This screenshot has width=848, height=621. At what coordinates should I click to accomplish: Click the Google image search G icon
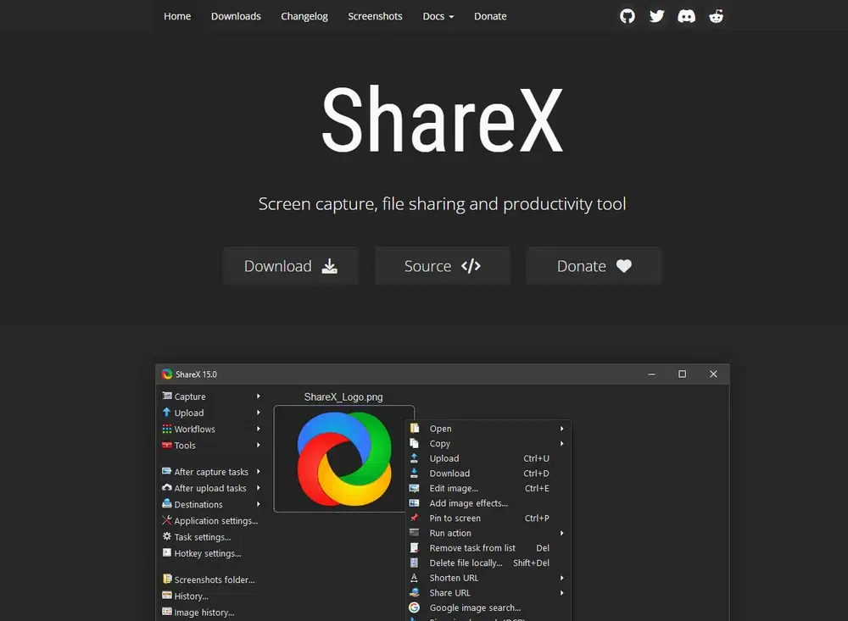pos(415,607)
